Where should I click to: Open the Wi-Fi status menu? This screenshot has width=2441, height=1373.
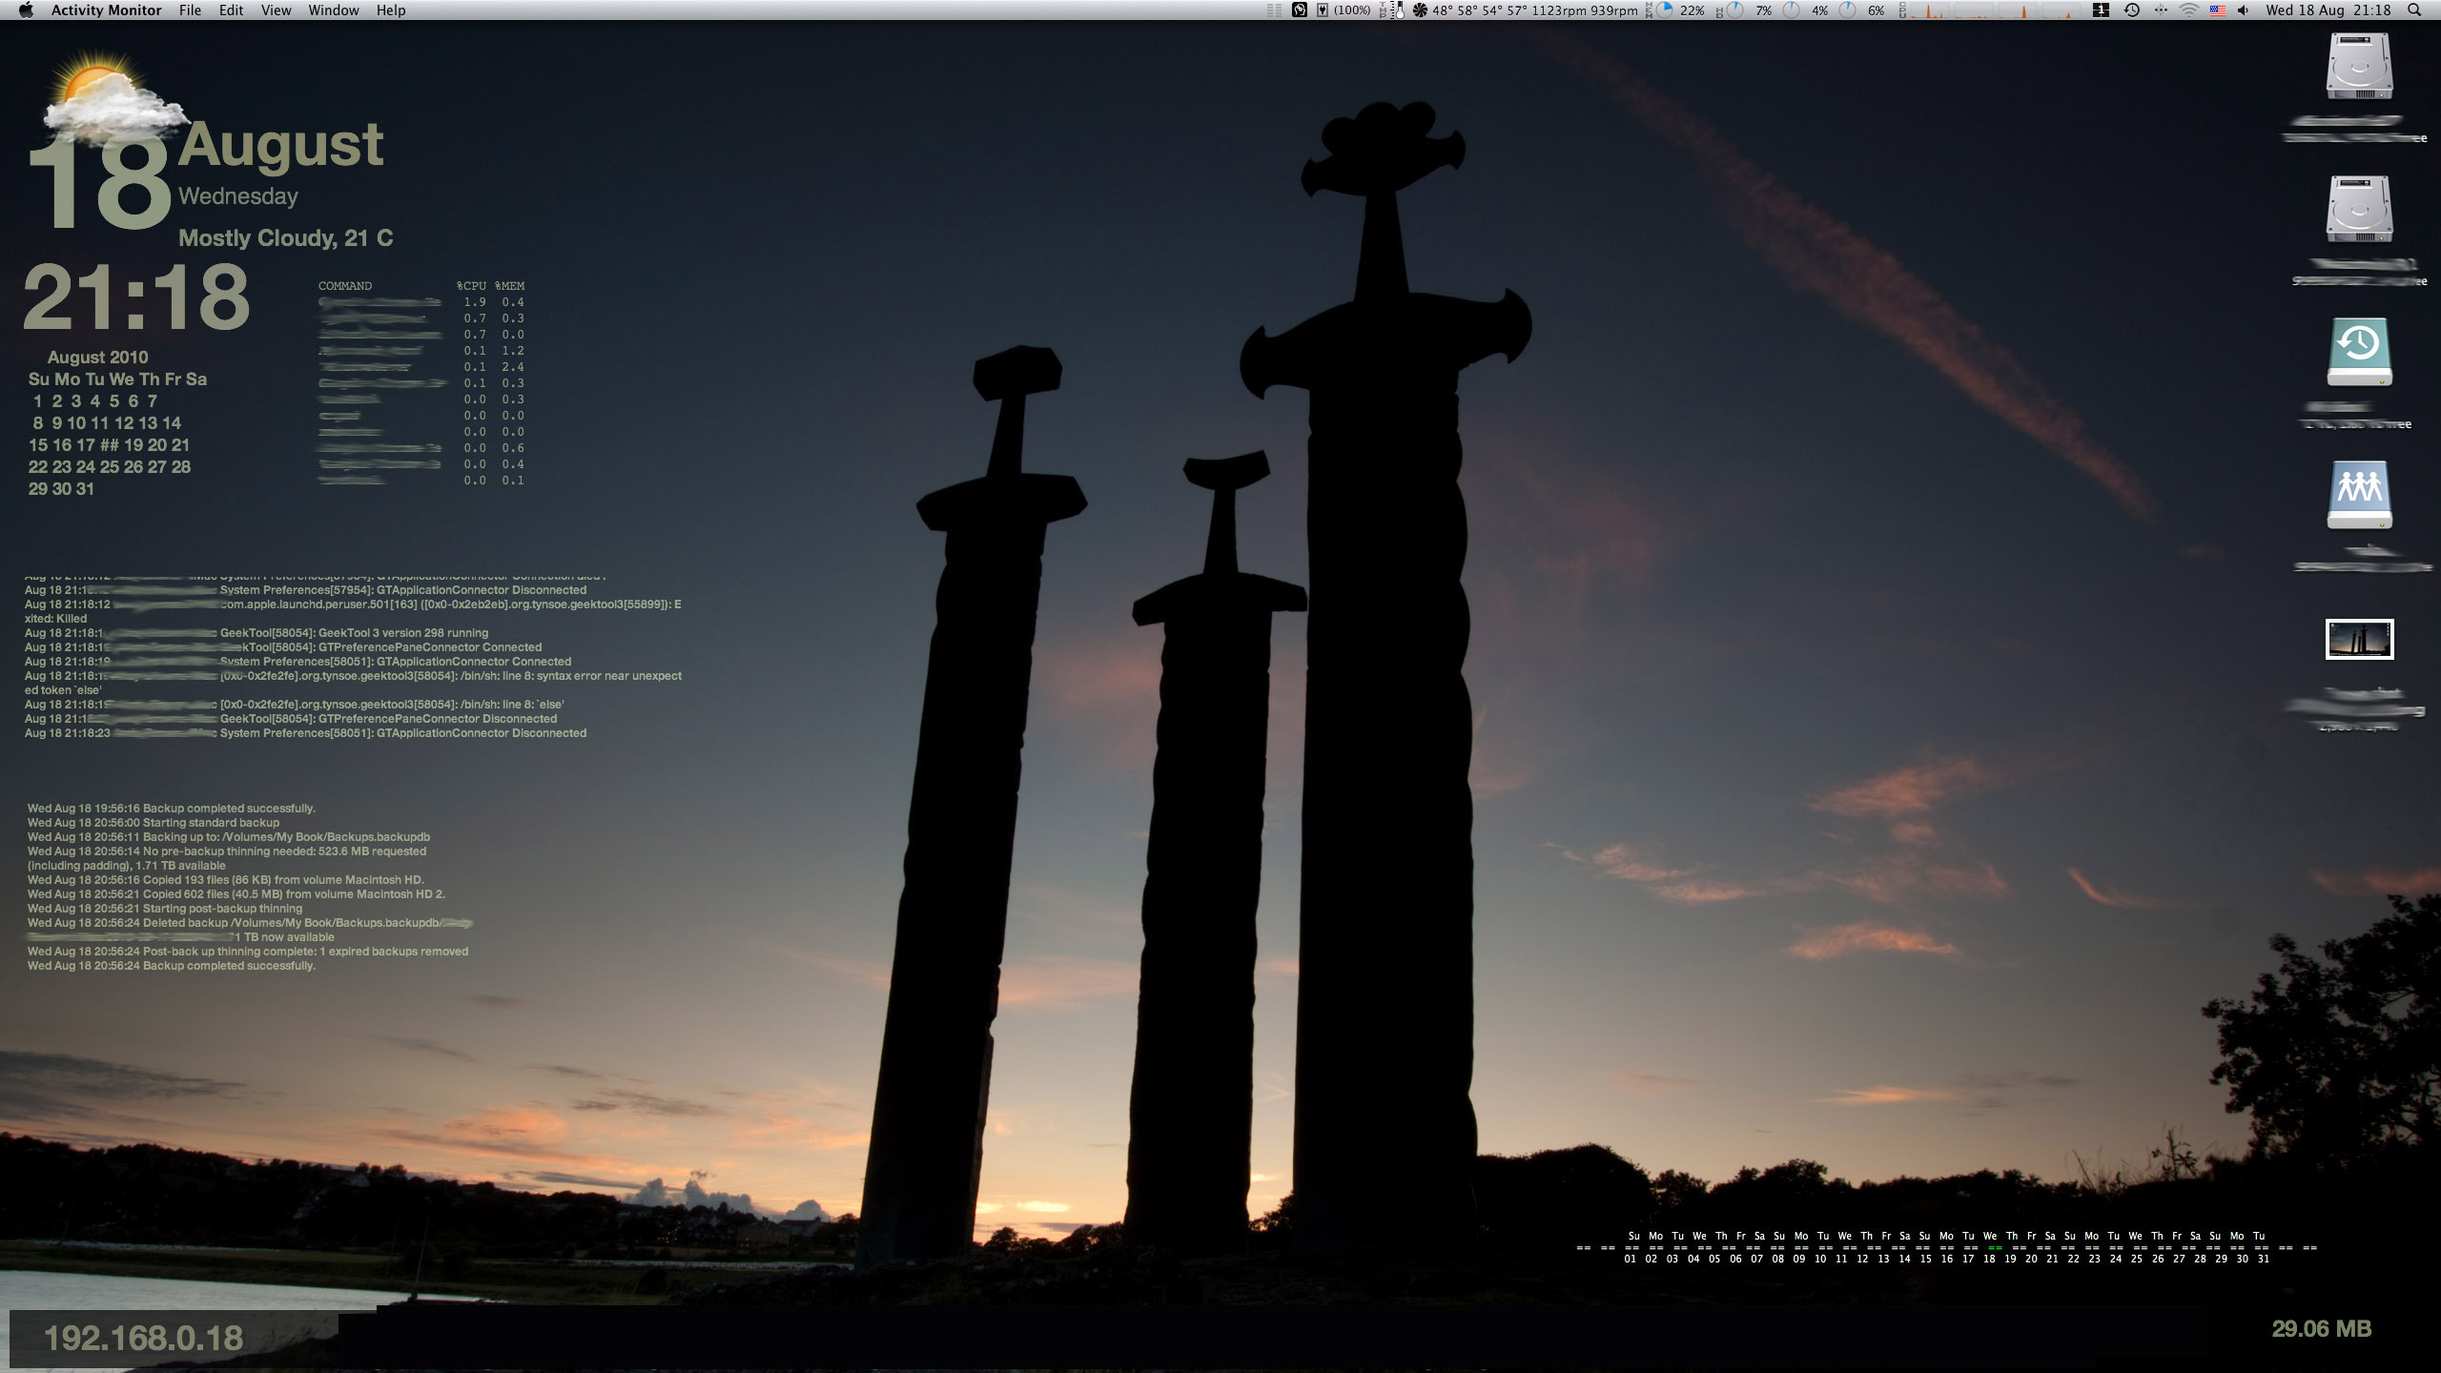pyautogui.click(x=2189, y=10)
